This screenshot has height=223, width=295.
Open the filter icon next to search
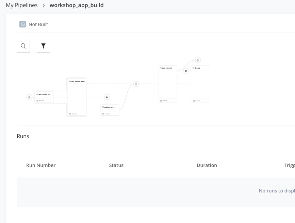point(43,46)
